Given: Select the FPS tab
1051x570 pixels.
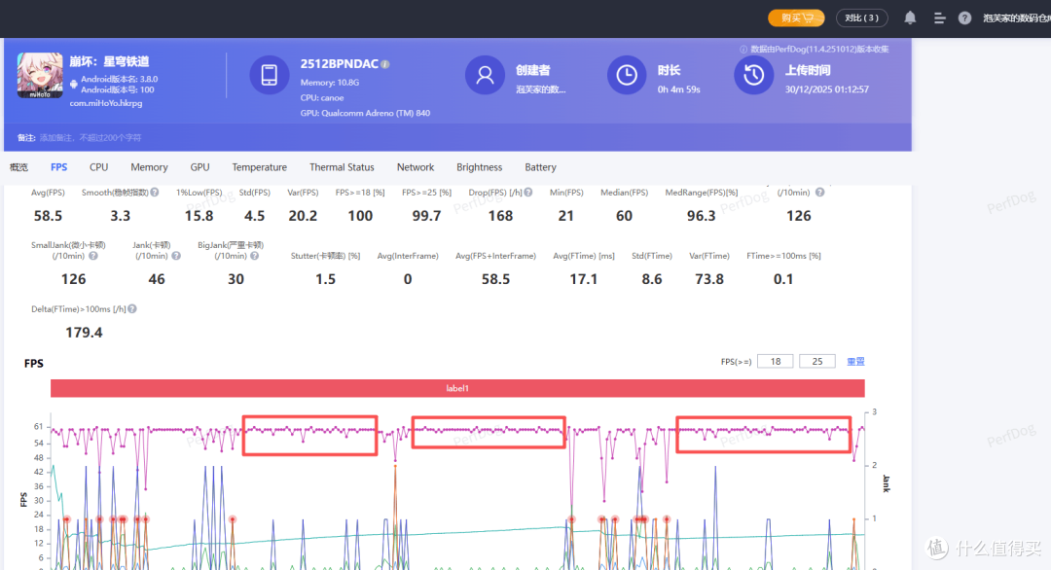Looking at the screenshot, I should [x=59, y=167].
